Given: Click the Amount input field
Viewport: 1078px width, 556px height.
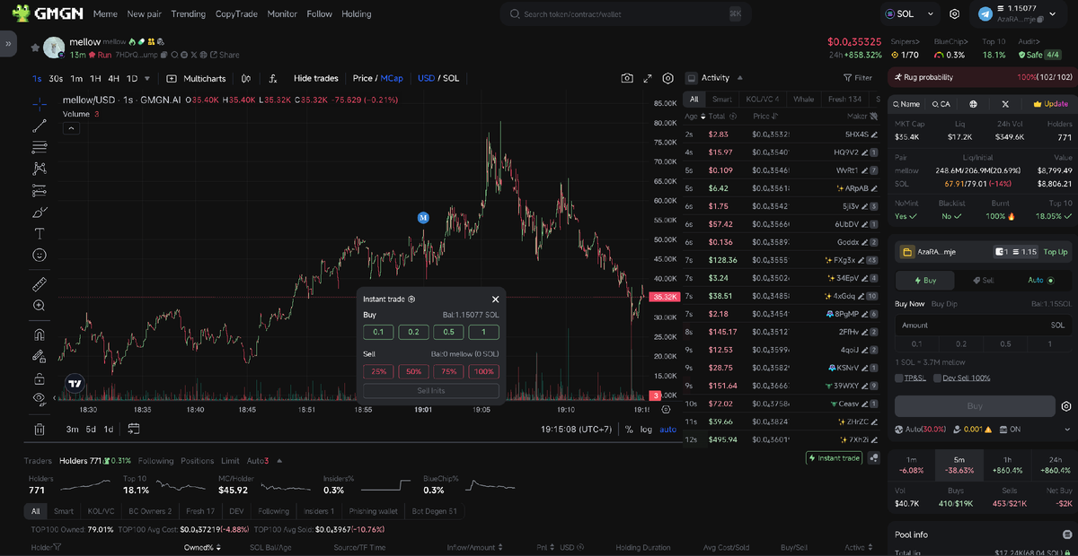Looking at the screenshot, I should coord(984,325).
